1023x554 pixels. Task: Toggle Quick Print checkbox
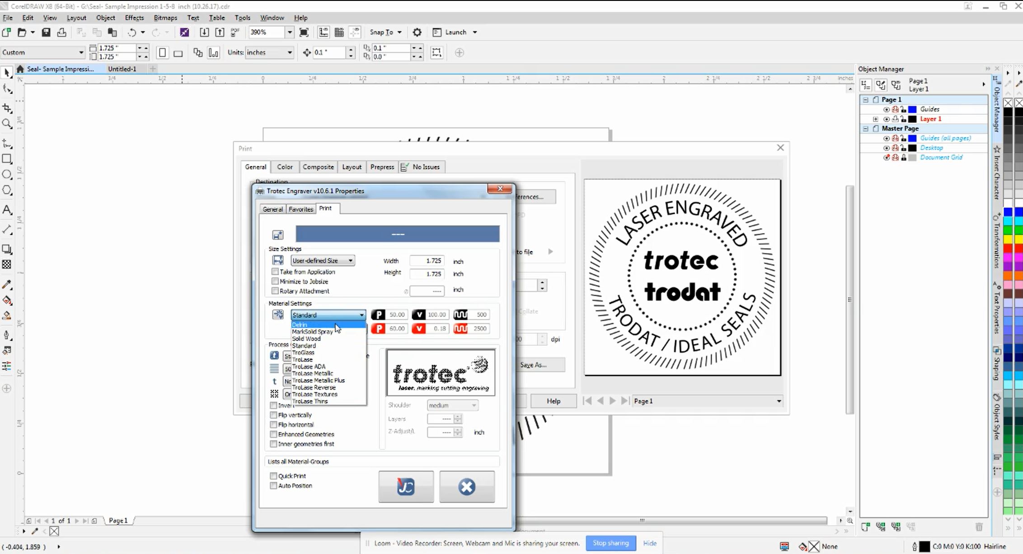(x=273, y=476)
